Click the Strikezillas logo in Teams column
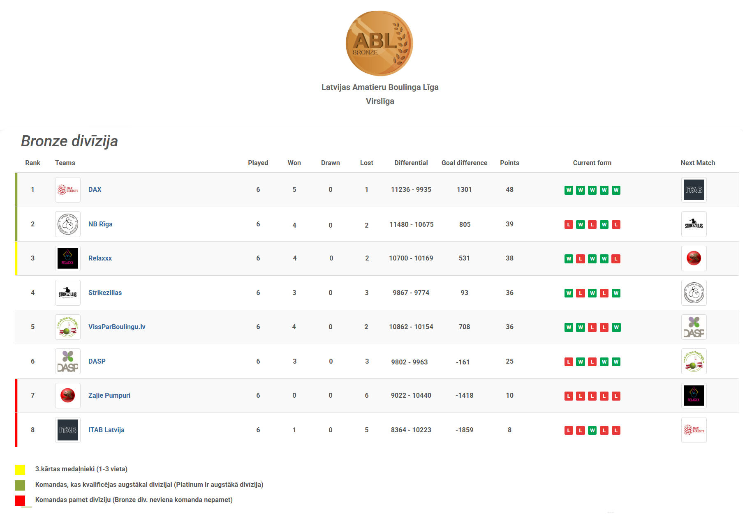 tap(68, 293)
